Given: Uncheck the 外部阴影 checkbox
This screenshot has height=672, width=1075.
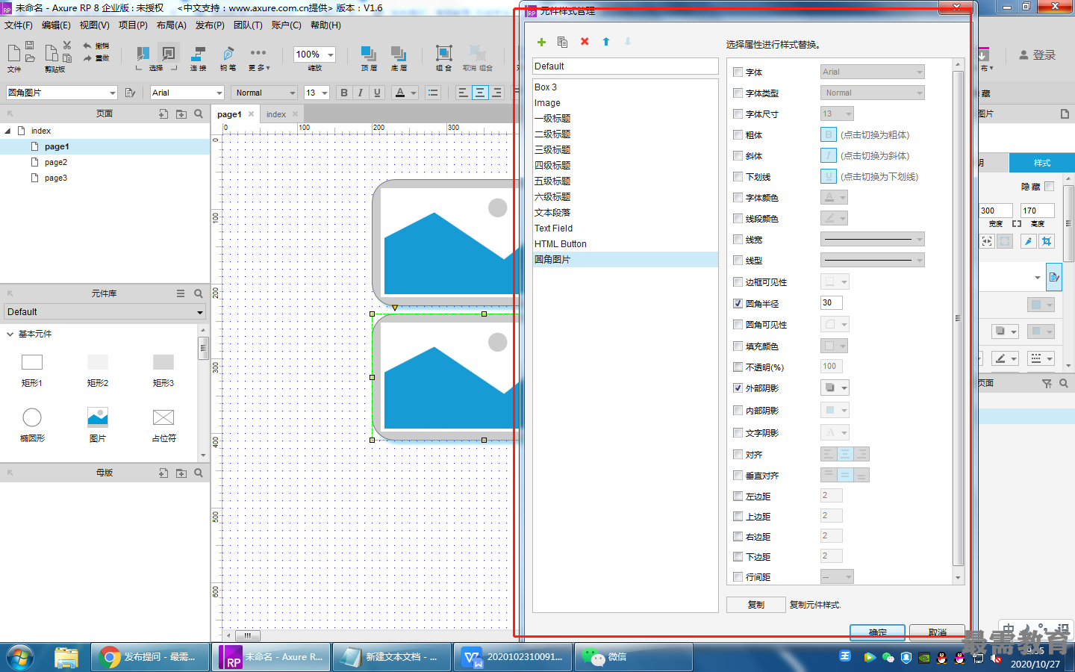Looking at the screenshot, I should tap(738, 388).
